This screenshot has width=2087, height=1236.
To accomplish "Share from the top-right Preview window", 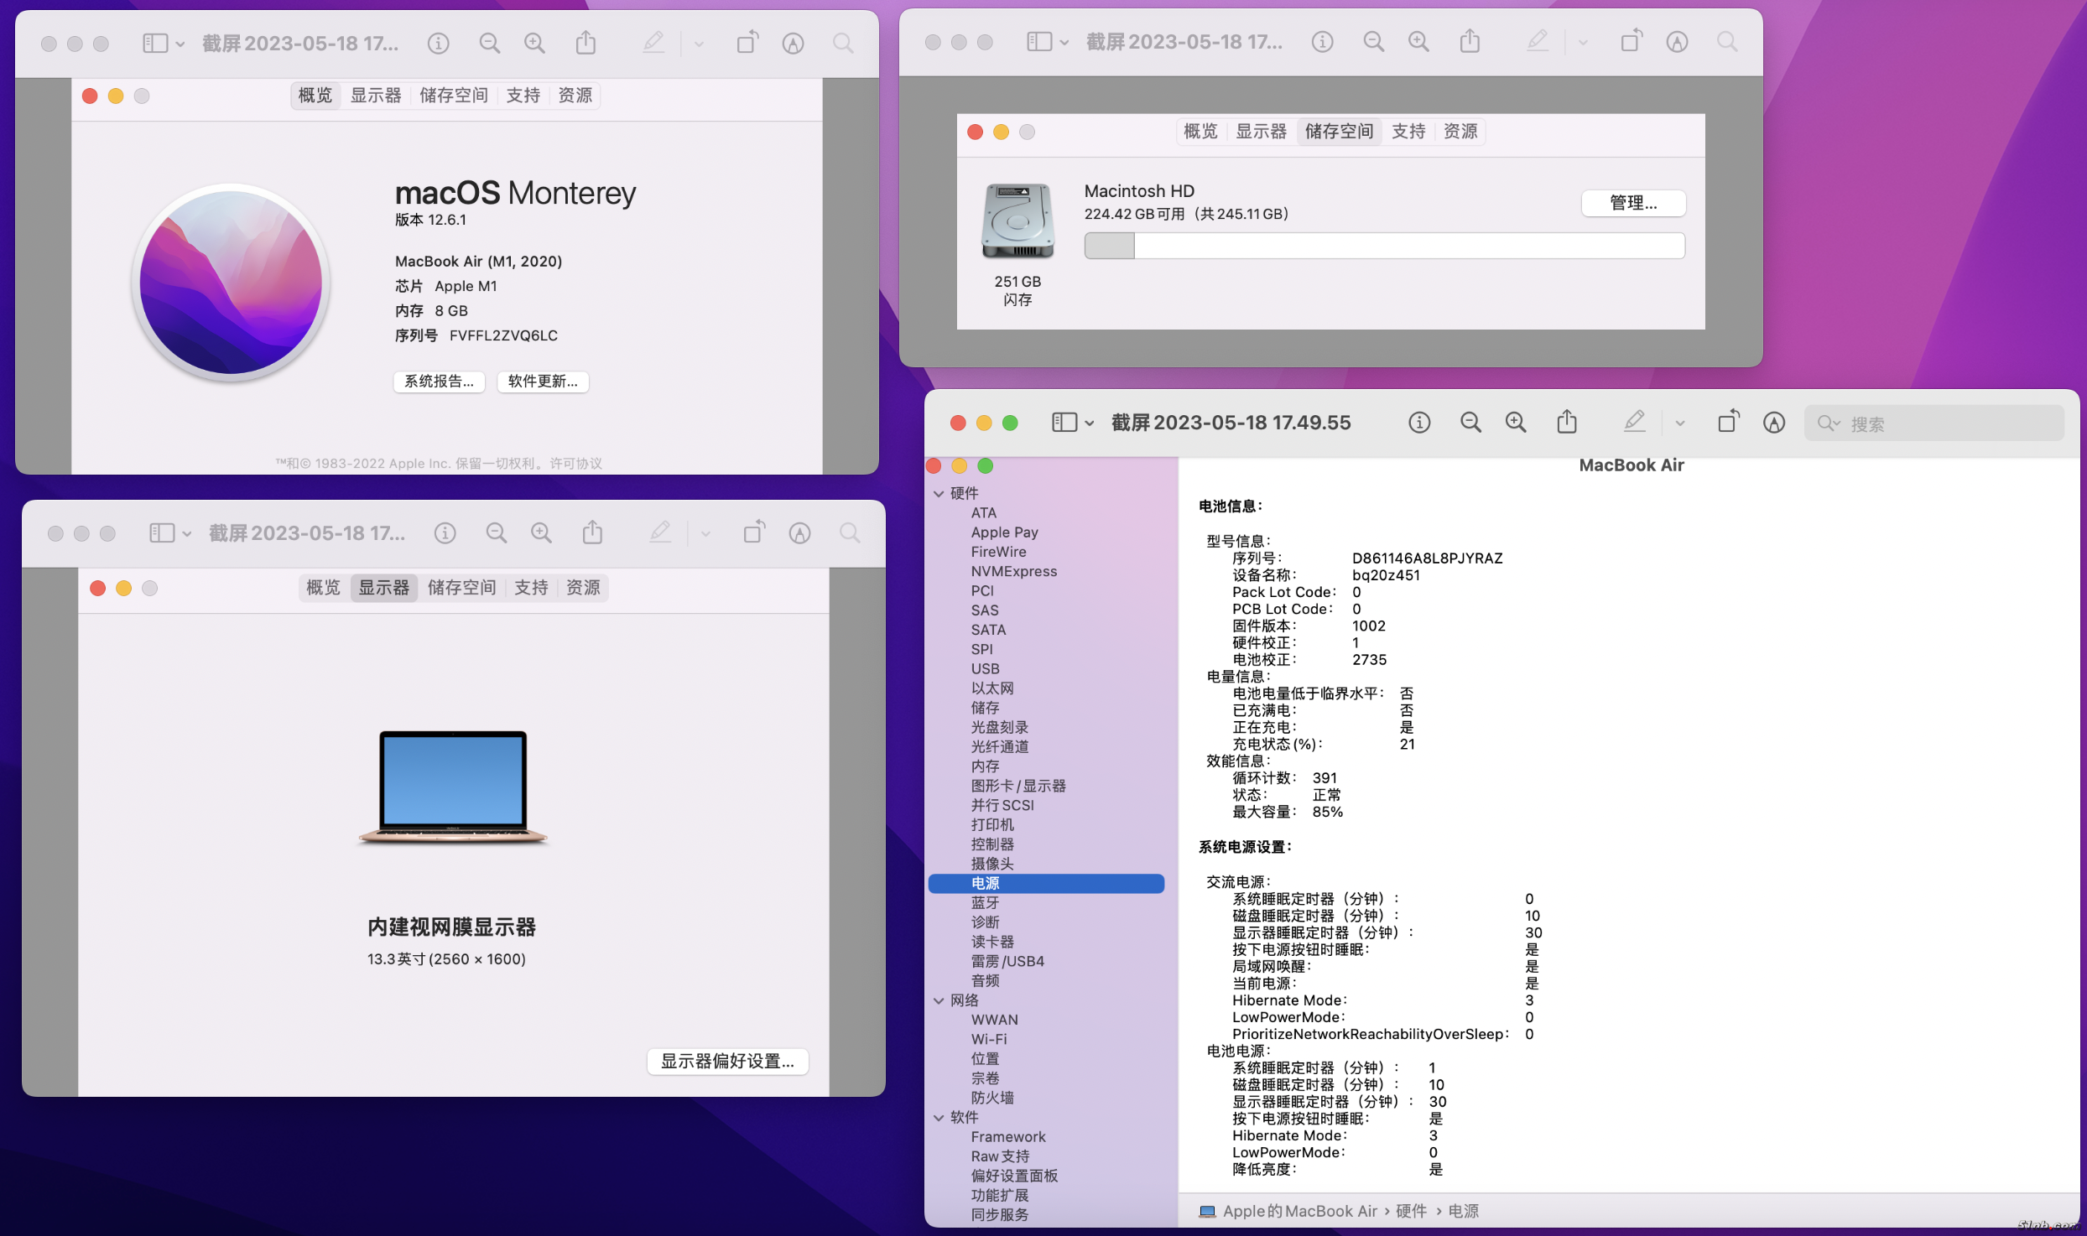I will [x=1470, y=41].
